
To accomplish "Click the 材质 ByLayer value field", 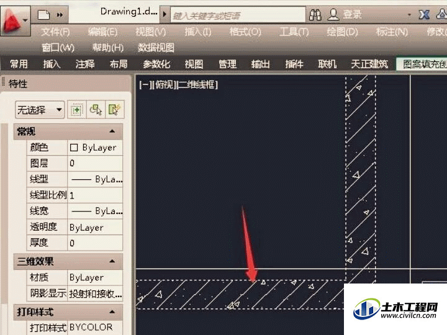I will click(x=95, y=277).
